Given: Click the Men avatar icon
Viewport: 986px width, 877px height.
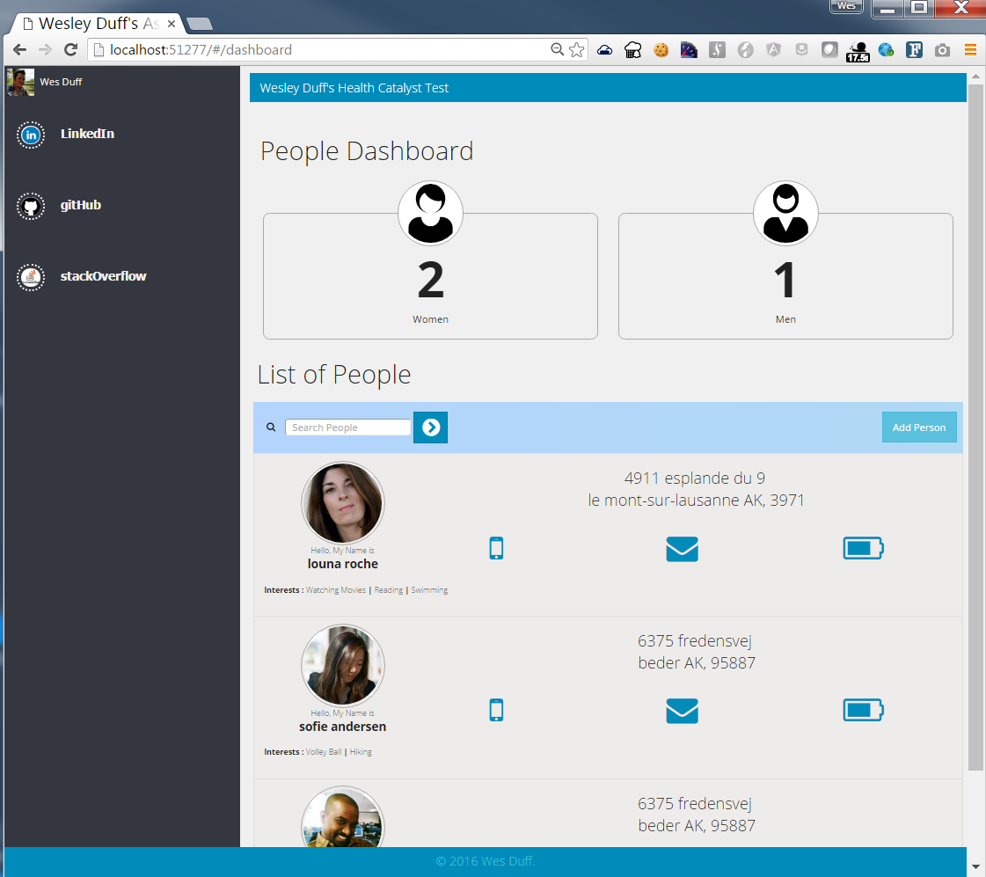Looking at the screenshot, I should click(x=786, y=213).
